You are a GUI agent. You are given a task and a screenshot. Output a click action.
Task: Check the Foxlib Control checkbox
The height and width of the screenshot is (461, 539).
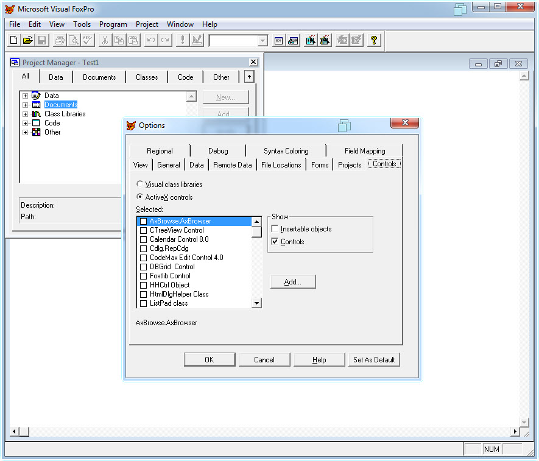[144, 276]
